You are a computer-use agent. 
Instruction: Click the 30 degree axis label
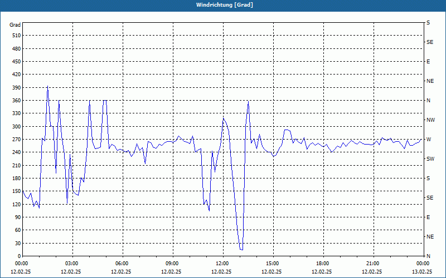(18, 244)
